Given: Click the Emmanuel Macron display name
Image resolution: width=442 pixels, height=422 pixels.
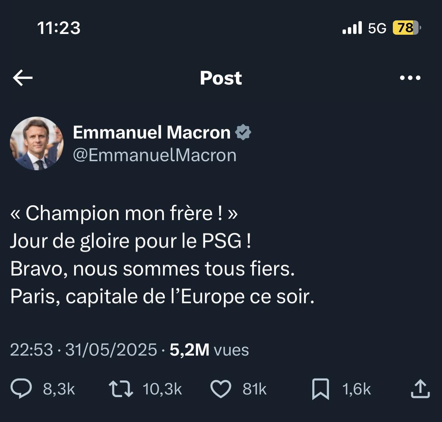Looking at the screenshot, I should (152, 132).
